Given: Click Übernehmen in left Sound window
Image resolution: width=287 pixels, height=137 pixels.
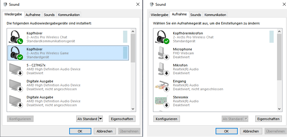Looking at the screenshot, I should coord(129,131).
